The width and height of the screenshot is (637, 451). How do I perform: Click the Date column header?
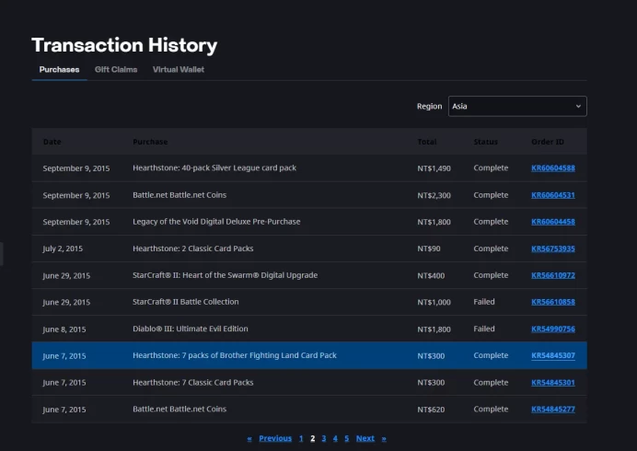pyautogui.click(x=52, y=142)
